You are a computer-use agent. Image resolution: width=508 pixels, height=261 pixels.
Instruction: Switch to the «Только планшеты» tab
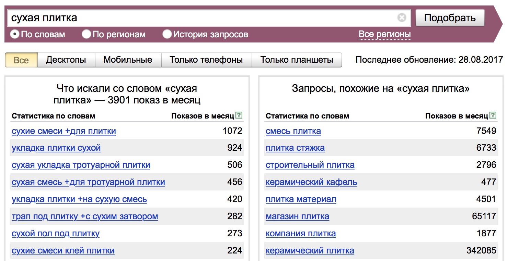297,60
